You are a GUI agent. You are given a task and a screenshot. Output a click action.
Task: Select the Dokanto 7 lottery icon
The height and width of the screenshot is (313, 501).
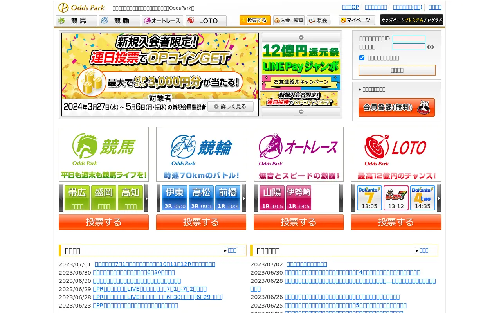tap(369, 198)
